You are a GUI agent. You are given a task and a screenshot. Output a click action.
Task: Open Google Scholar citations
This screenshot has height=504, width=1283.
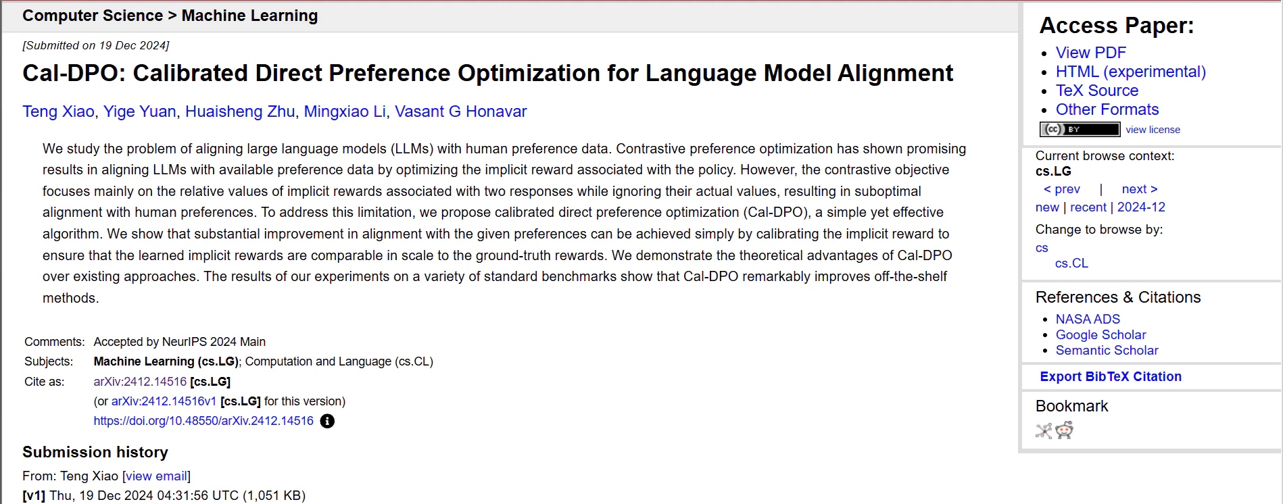[x=1100, y=335]
